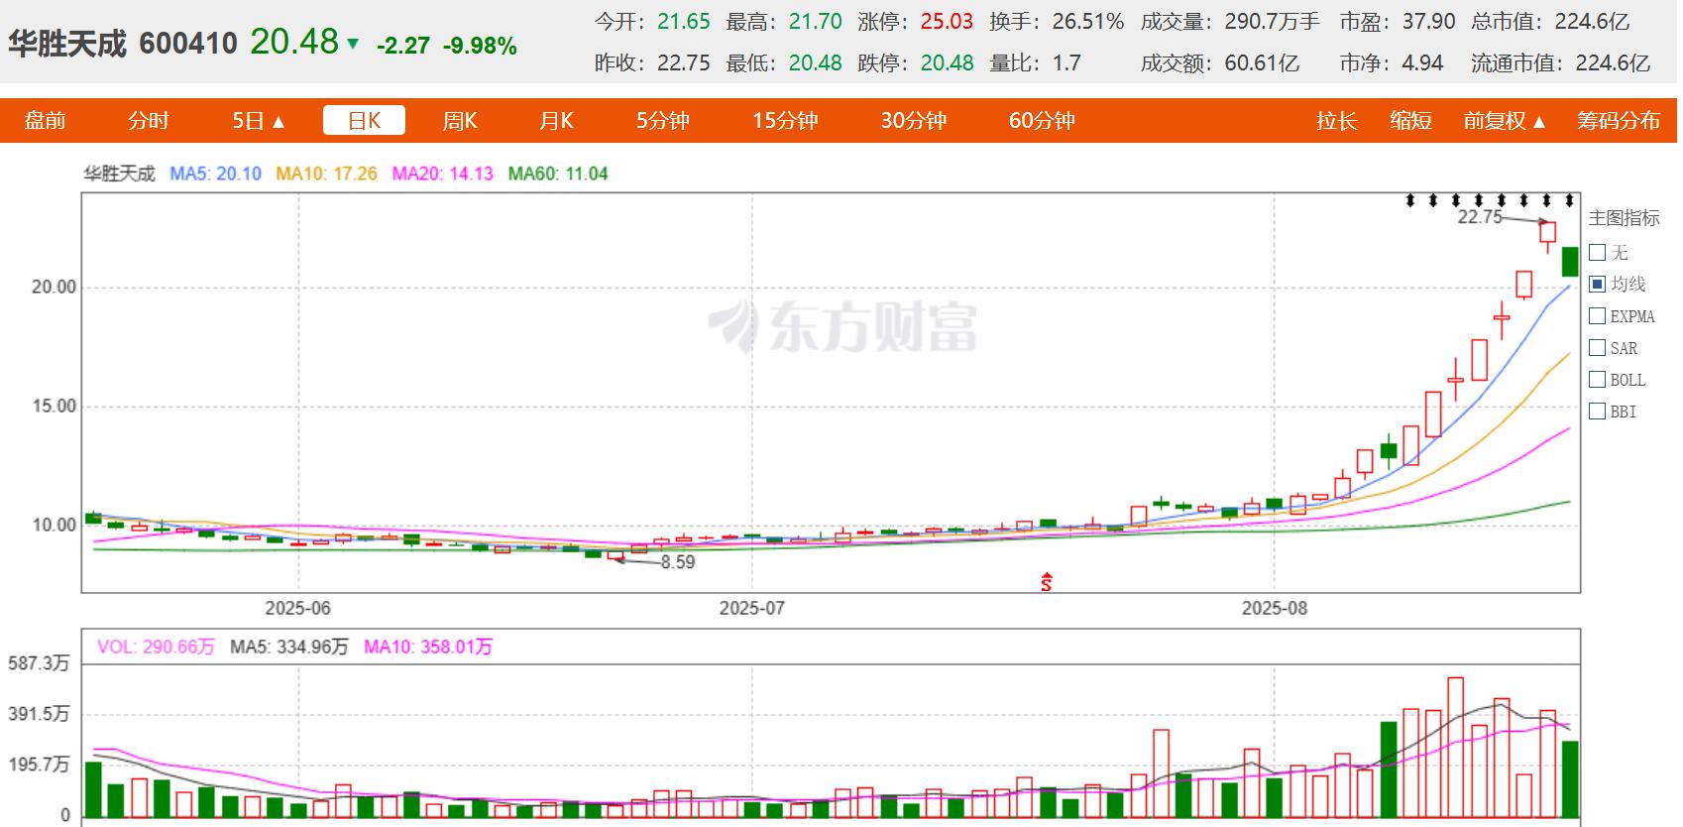Enable the BOLL indicator checkbox
The width and height of the screenshot is (1683, 827).
[x=1597, y=380]
